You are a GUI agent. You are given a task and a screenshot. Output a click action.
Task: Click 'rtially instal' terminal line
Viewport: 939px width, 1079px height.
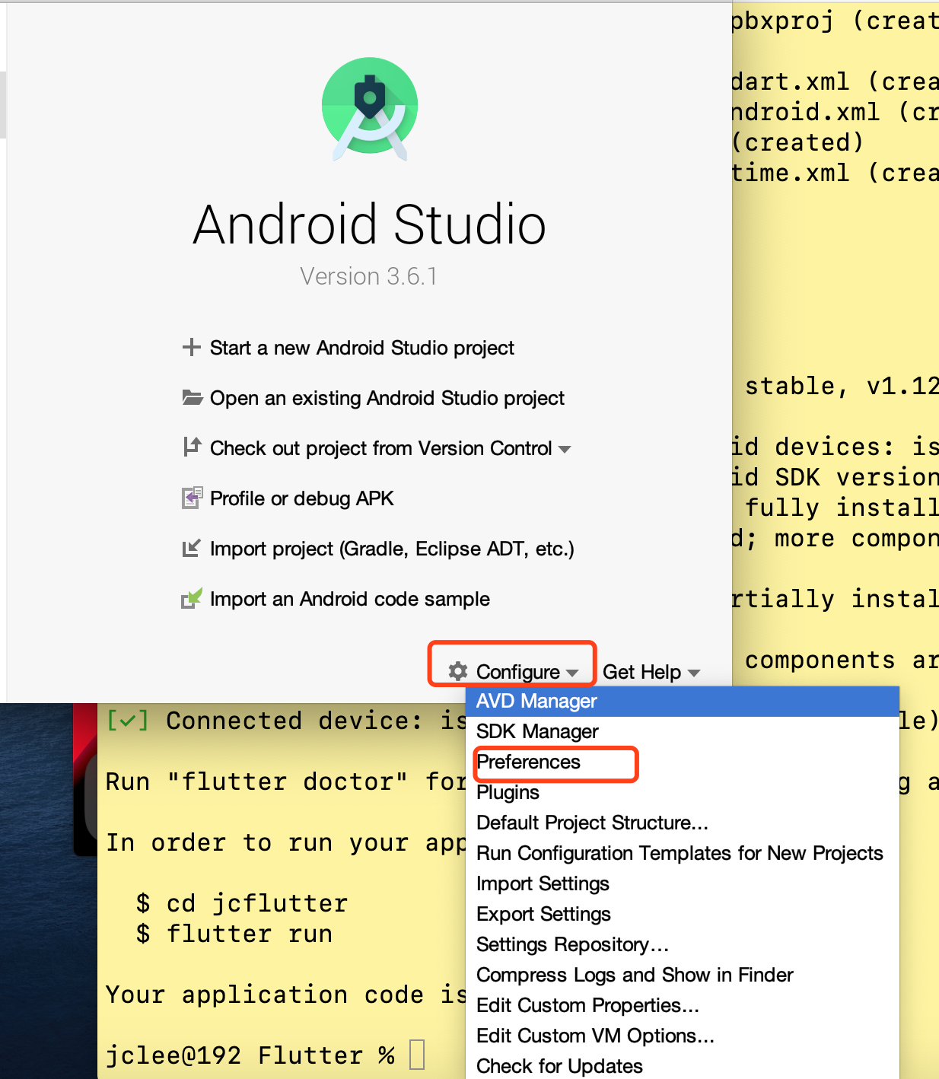(x=836, y=599)
